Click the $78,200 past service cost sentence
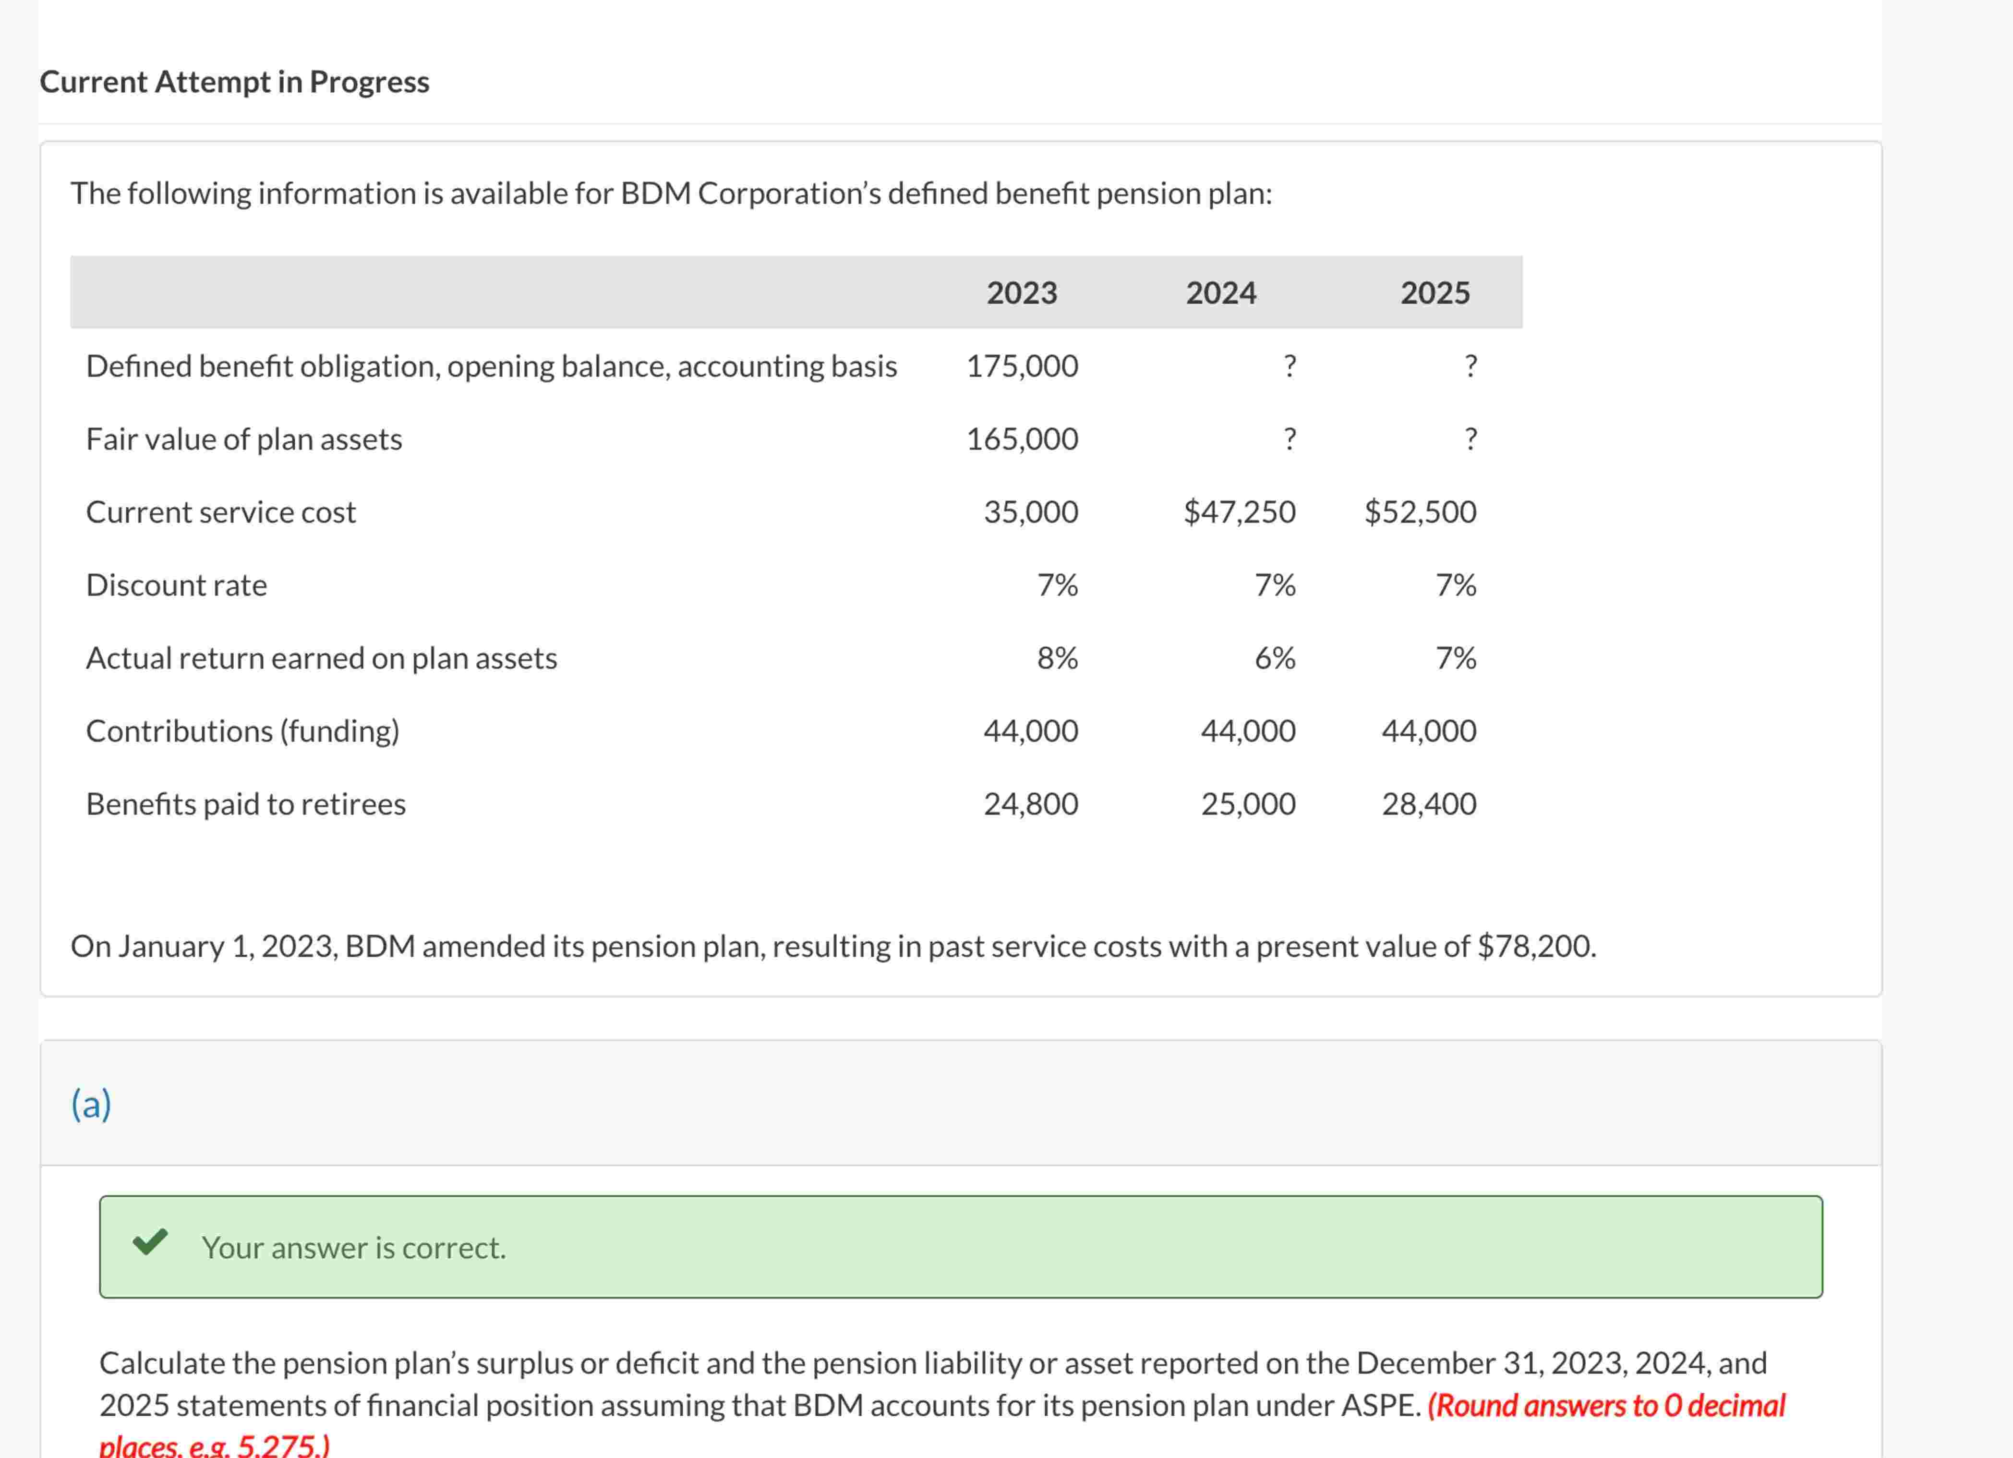The height and width of the screenshot is (1458, 2013). pos(832,947)
